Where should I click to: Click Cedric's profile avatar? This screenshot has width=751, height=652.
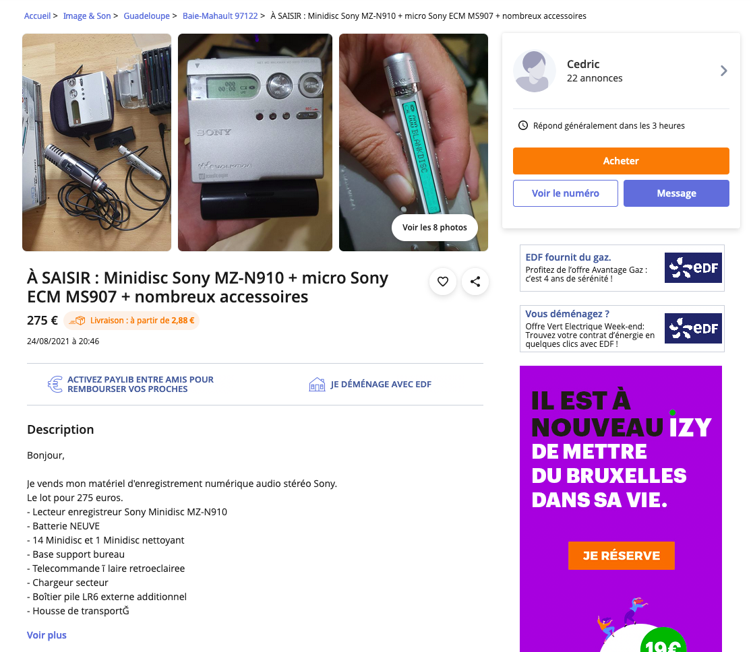[x=534, y=71]
